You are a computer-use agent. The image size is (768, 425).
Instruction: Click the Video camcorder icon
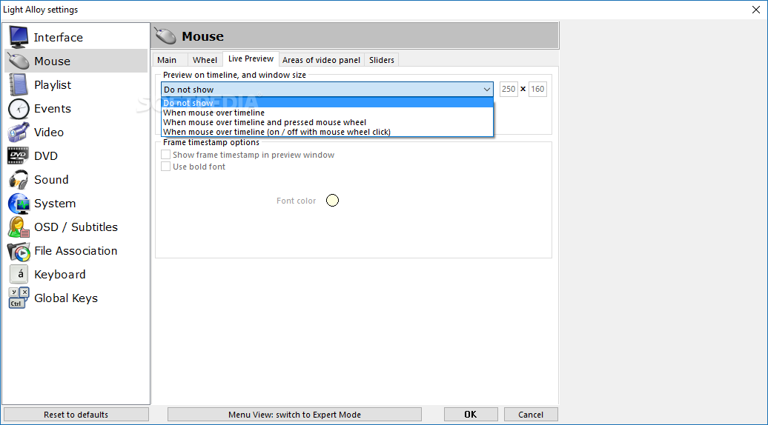pos(19,132)
